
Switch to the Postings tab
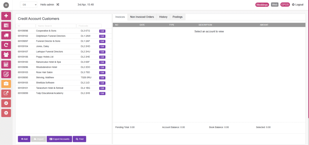point(177,17)
